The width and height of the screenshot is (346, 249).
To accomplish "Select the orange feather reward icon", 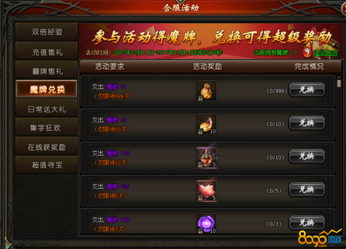I will pos(206,124).
